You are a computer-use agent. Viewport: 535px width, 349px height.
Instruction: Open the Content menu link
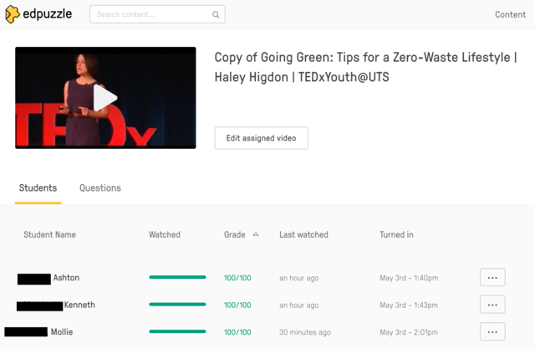click(510, 15)
